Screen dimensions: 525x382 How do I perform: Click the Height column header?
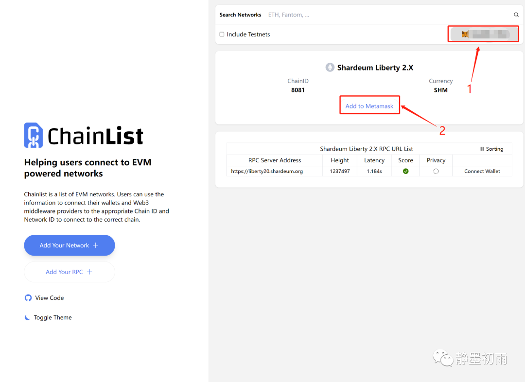coord(340,160)
